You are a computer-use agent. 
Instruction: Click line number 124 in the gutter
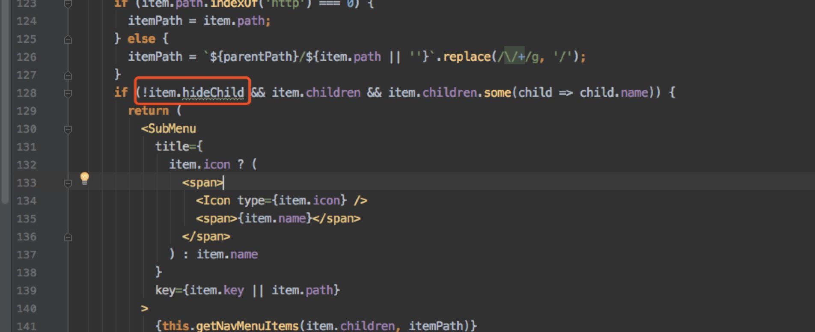pos(27,21)
